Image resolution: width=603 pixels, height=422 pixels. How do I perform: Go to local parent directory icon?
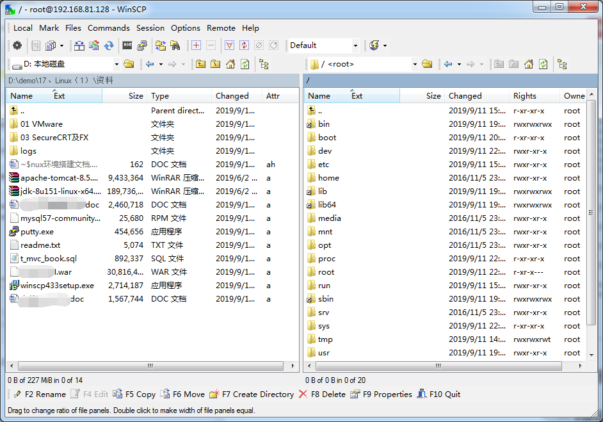200,64
